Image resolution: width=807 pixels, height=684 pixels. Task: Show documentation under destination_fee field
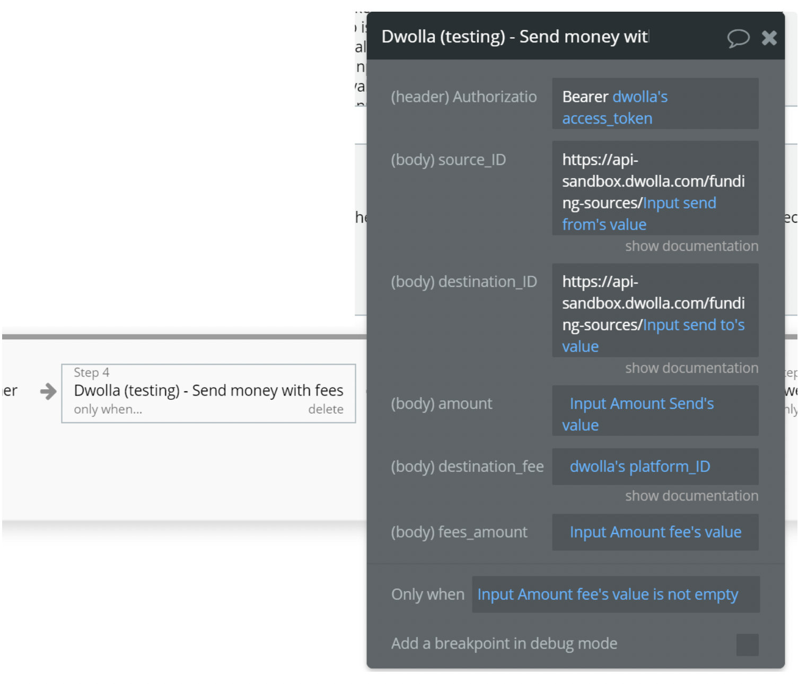pos(691,496)
